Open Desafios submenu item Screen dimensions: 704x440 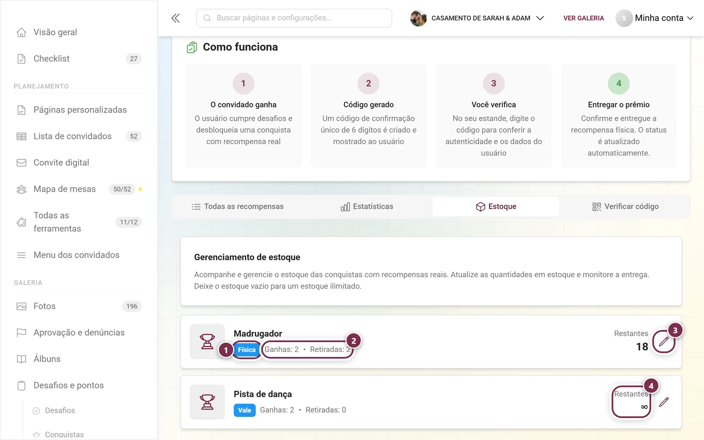click(x=60, y=411)
